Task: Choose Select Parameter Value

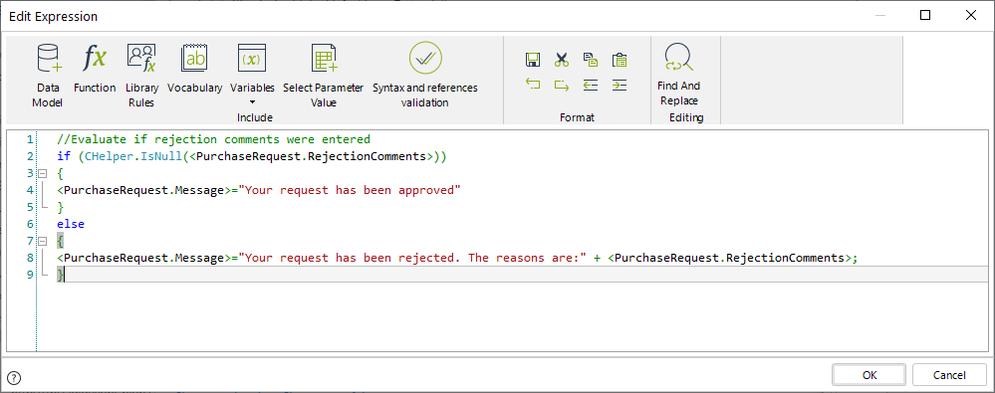Action: [x=324, y=76]
